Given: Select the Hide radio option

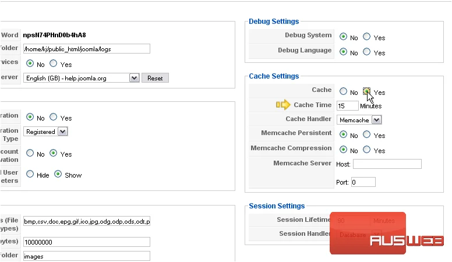Looking at the screenshot, I should 30,174.
